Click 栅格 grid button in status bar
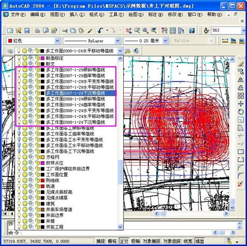Viewport: 247px width, 246px height. (112, 241)
